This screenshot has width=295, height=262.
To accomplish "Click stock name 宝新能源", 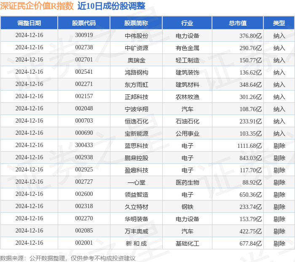I will [x=137, y=134].
